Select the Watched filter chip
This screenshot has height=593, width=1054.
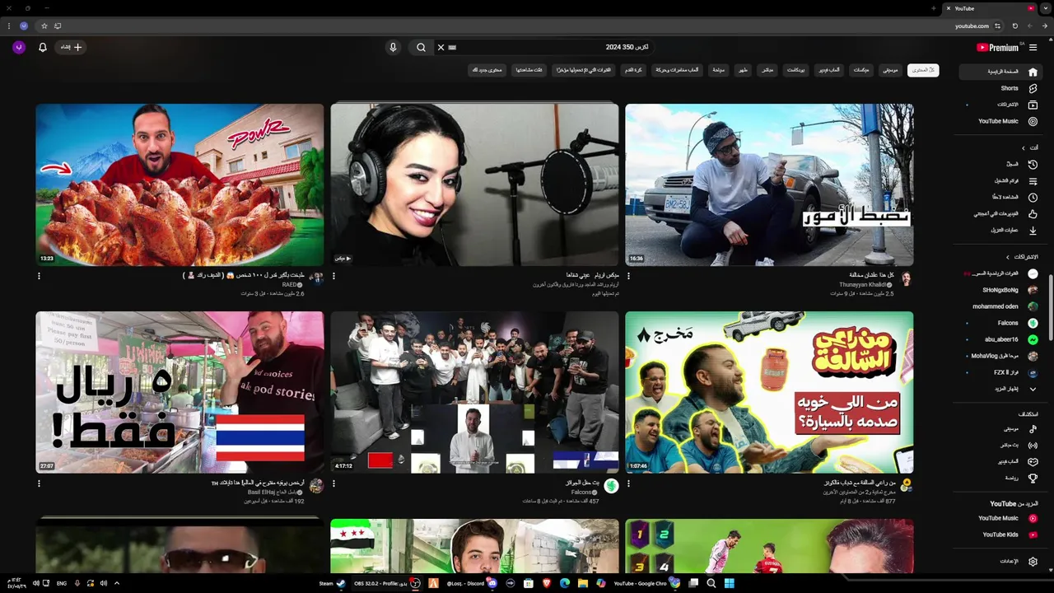529,70
